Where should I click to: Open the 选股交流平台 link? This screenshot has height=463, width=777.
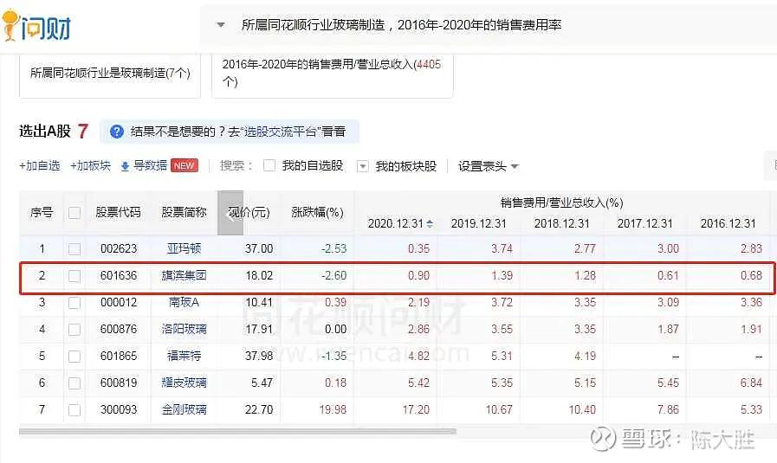coord(281,132)
